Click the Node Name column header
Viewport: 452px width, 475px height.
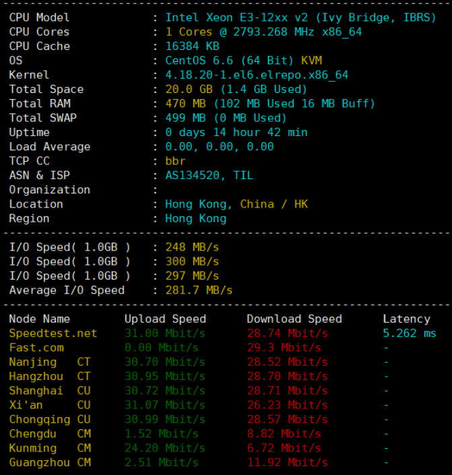[39, 319]
